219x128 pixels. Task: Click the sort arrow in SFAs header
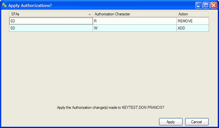pos(90,14)
